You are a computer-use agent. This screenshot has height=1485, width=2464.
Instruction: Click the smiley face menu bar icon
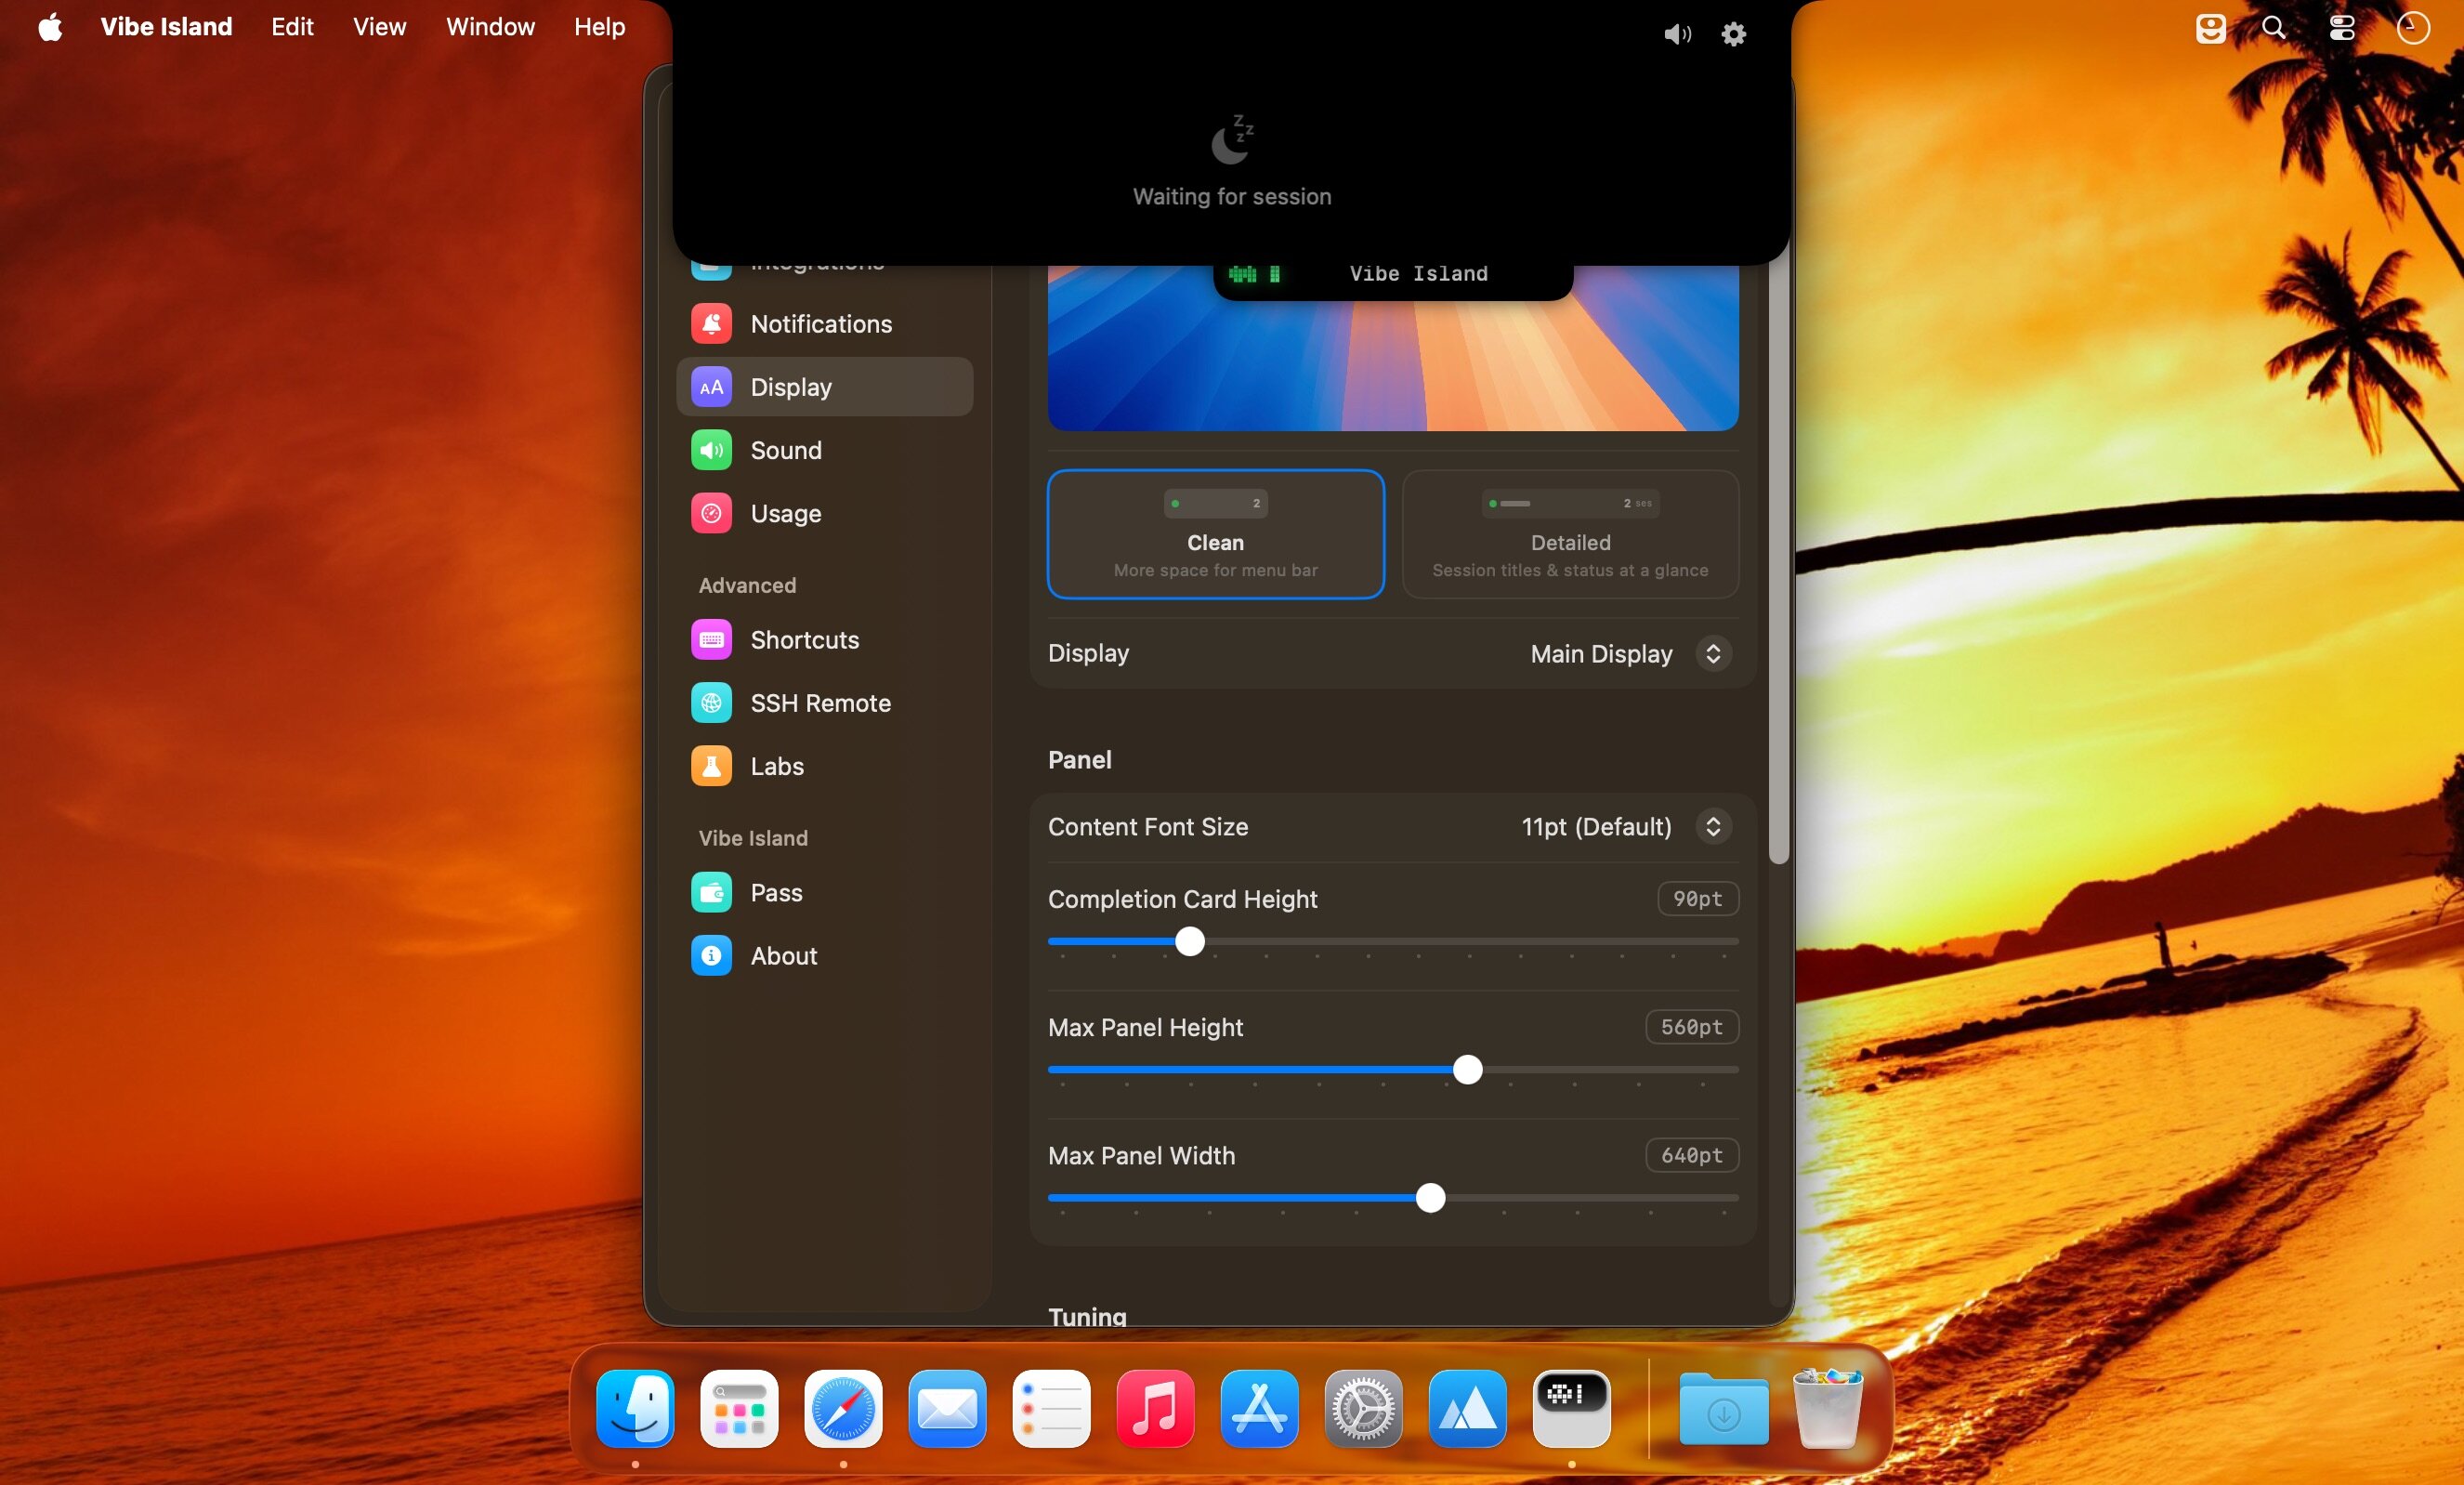coord(2210,28)
